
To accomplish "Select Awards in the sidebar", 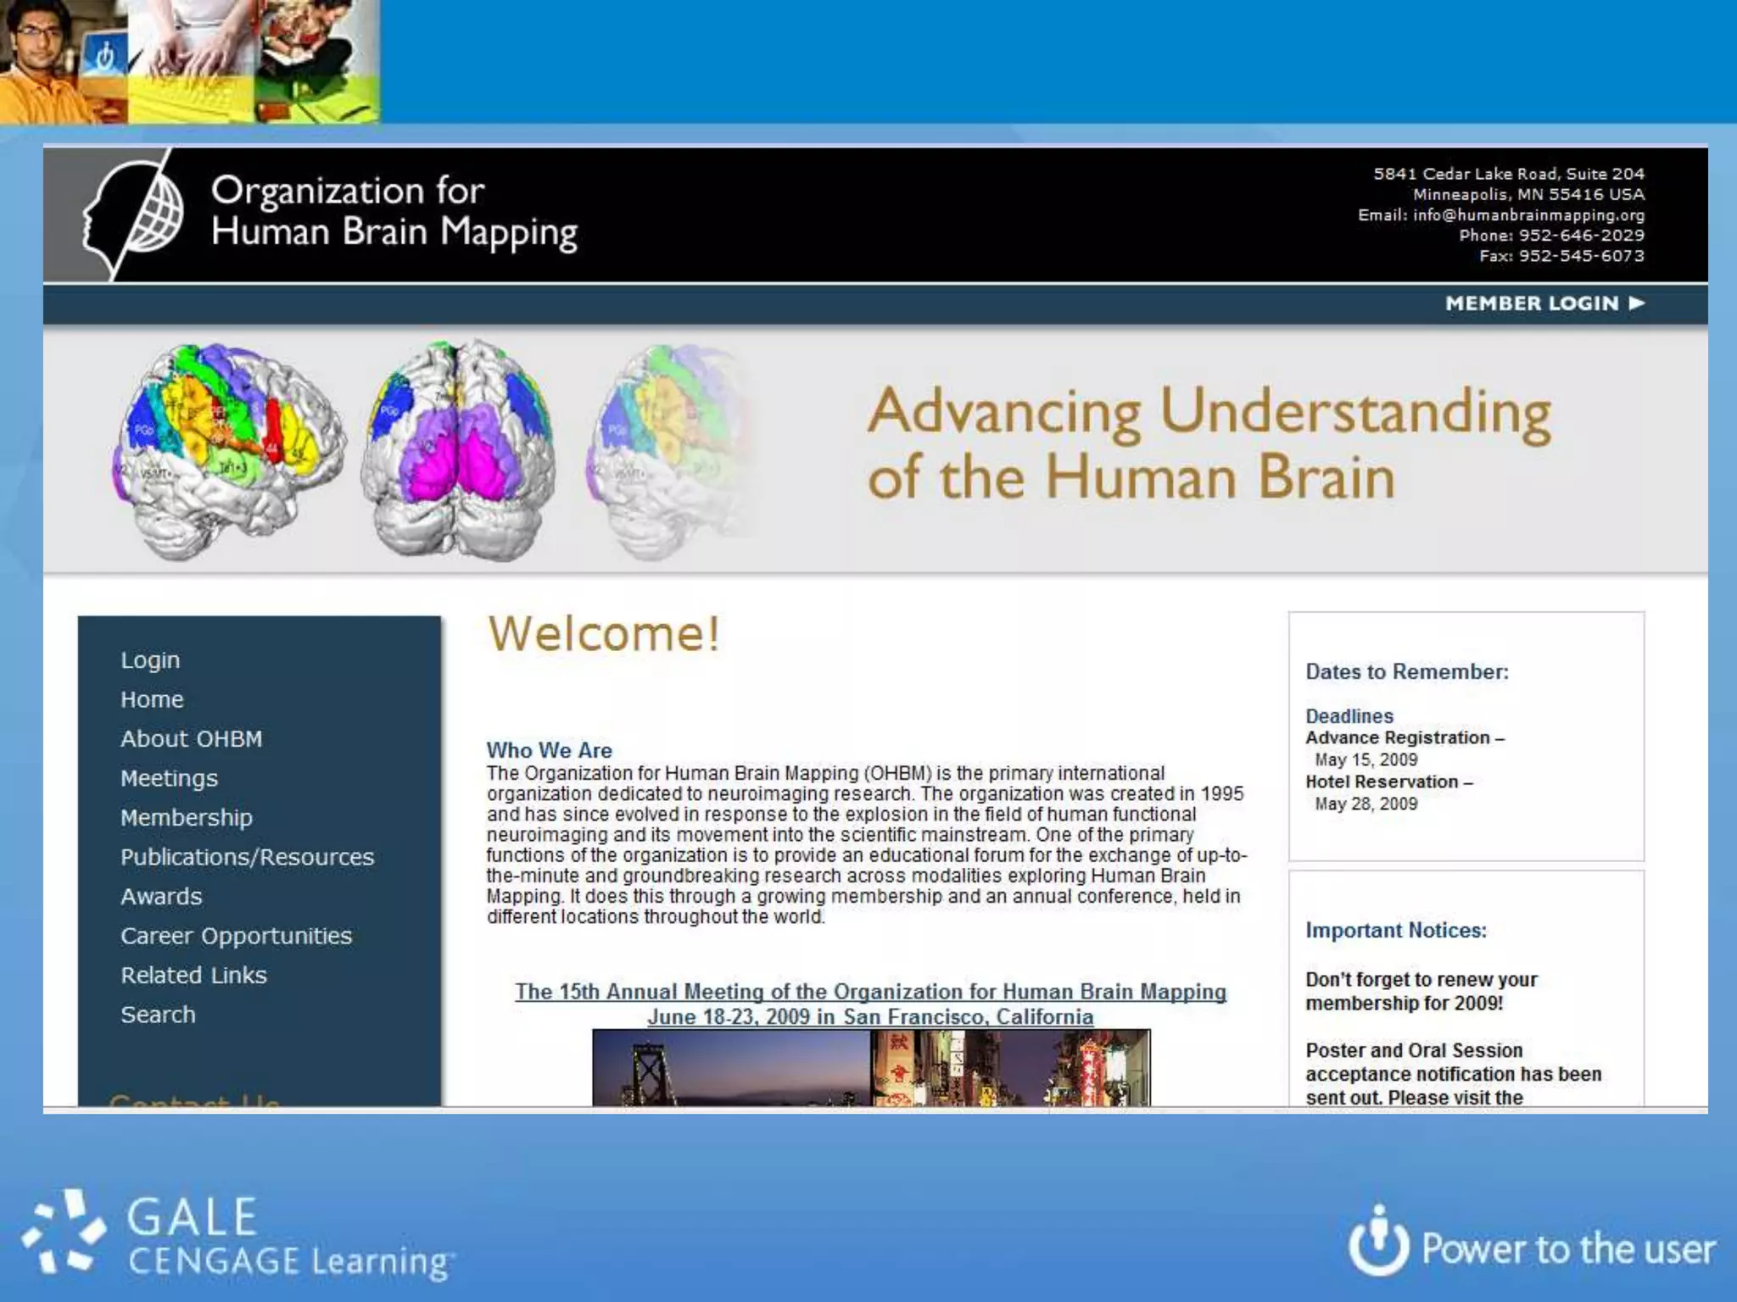I will click(161, 897).
